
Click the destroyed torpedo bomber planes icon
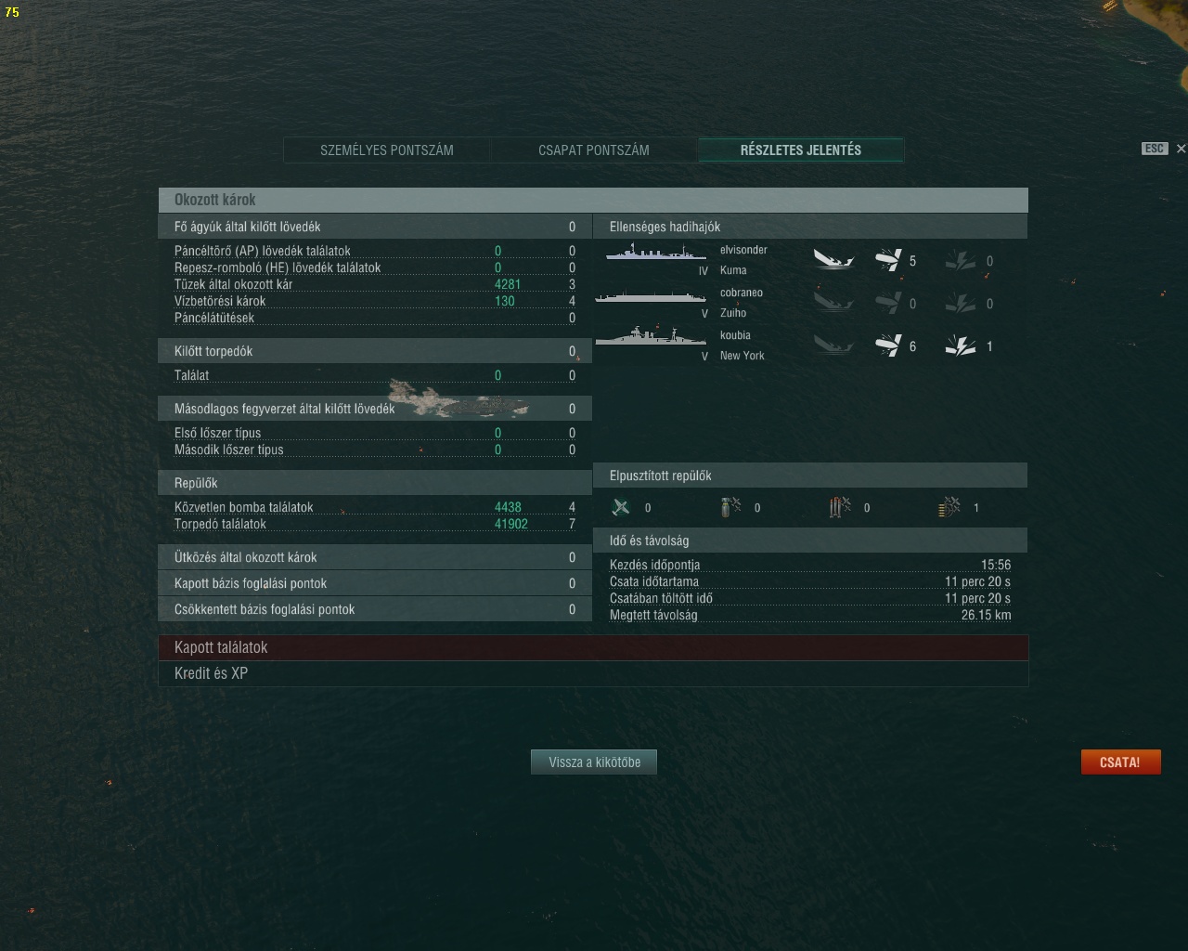[x=840, y=507]
